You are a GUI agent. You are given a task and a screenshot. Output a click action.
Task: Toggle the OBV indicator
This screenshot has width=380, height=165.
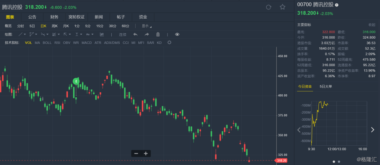pos(66,43)
